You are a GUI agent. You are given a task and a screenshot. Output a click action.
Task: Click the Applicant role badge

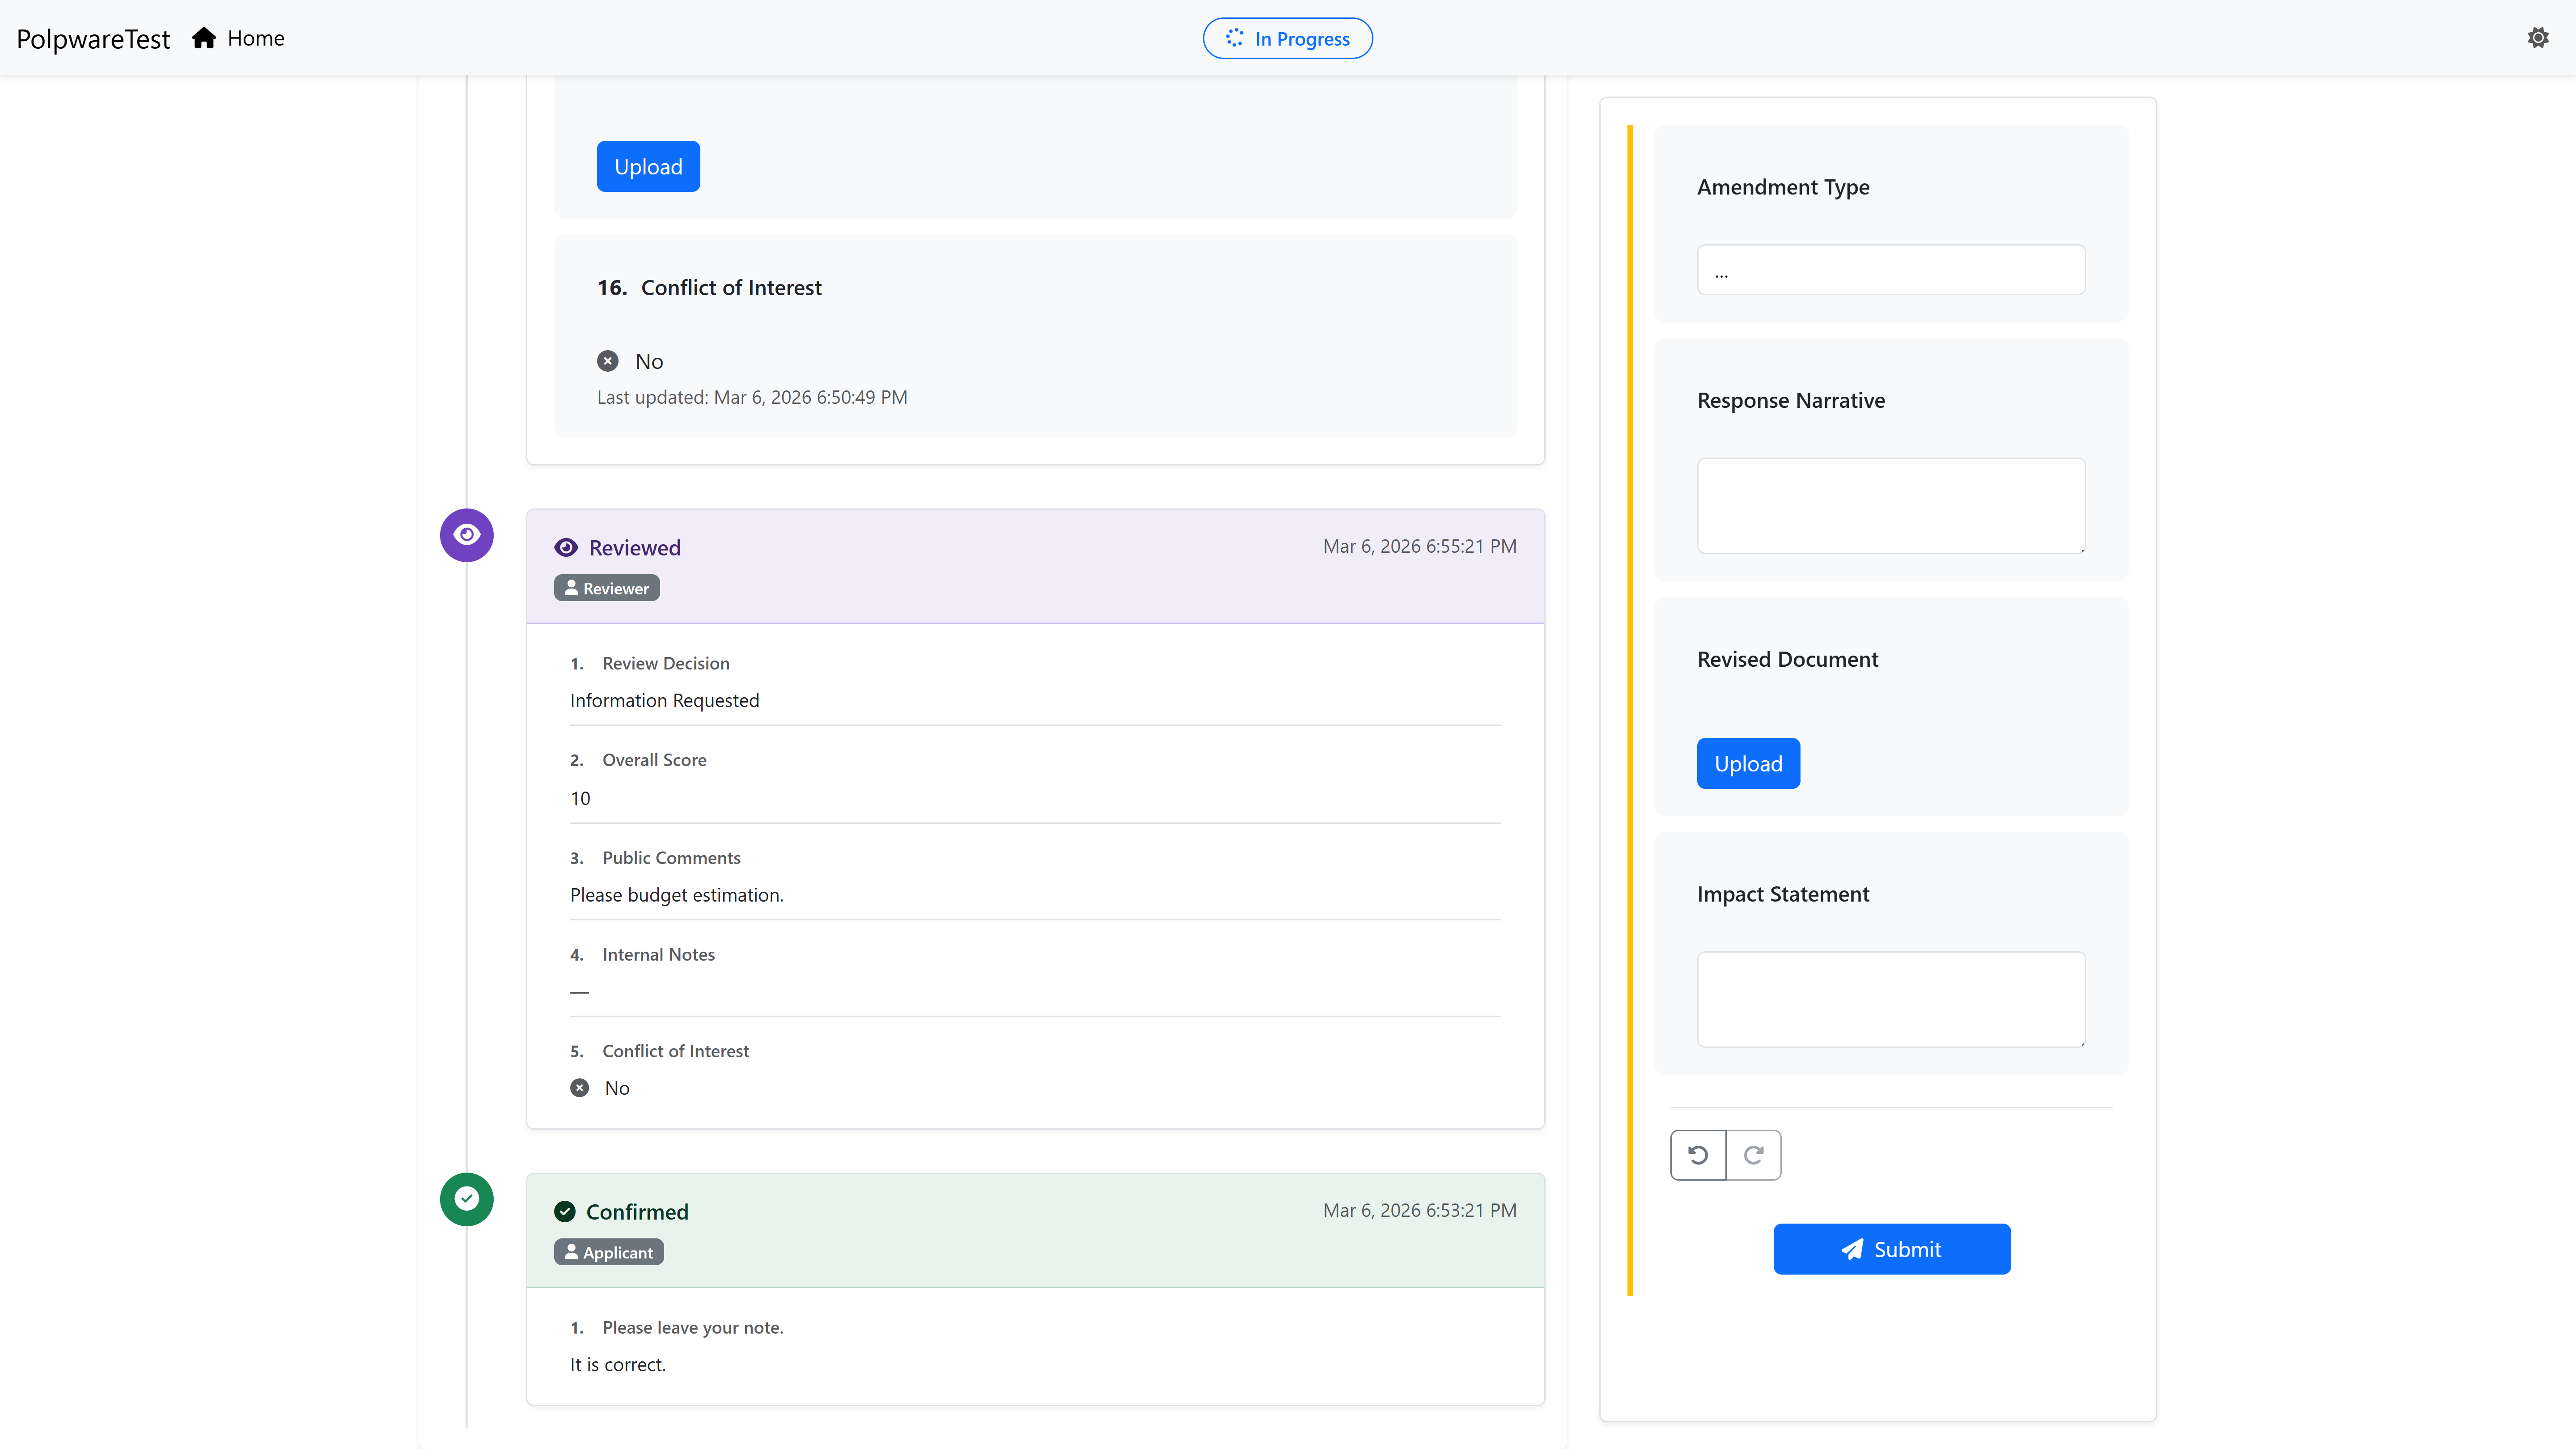click(609, 1252)
